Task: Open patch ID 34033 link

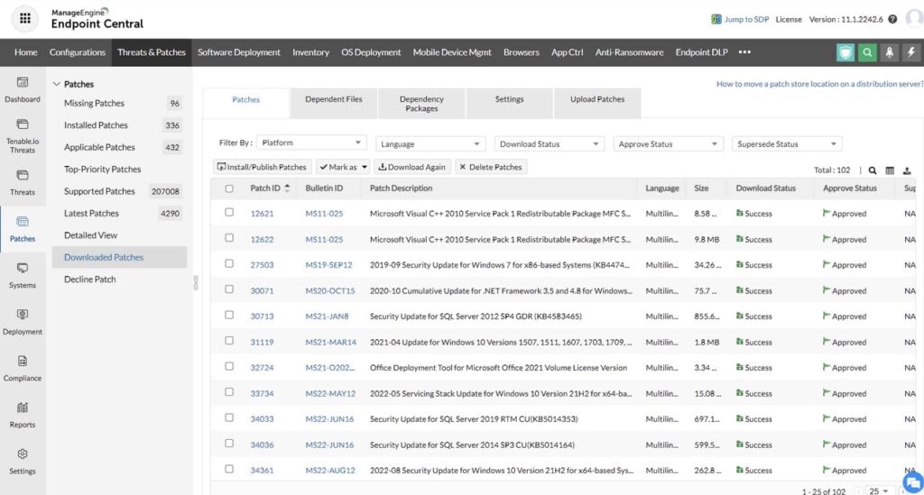Action: (262, 419)
